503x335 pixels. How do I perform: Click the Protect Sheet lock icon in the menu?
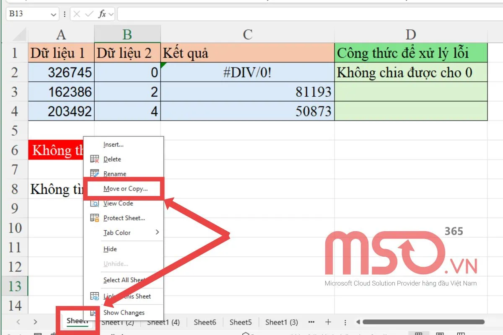tap(96, 218)
